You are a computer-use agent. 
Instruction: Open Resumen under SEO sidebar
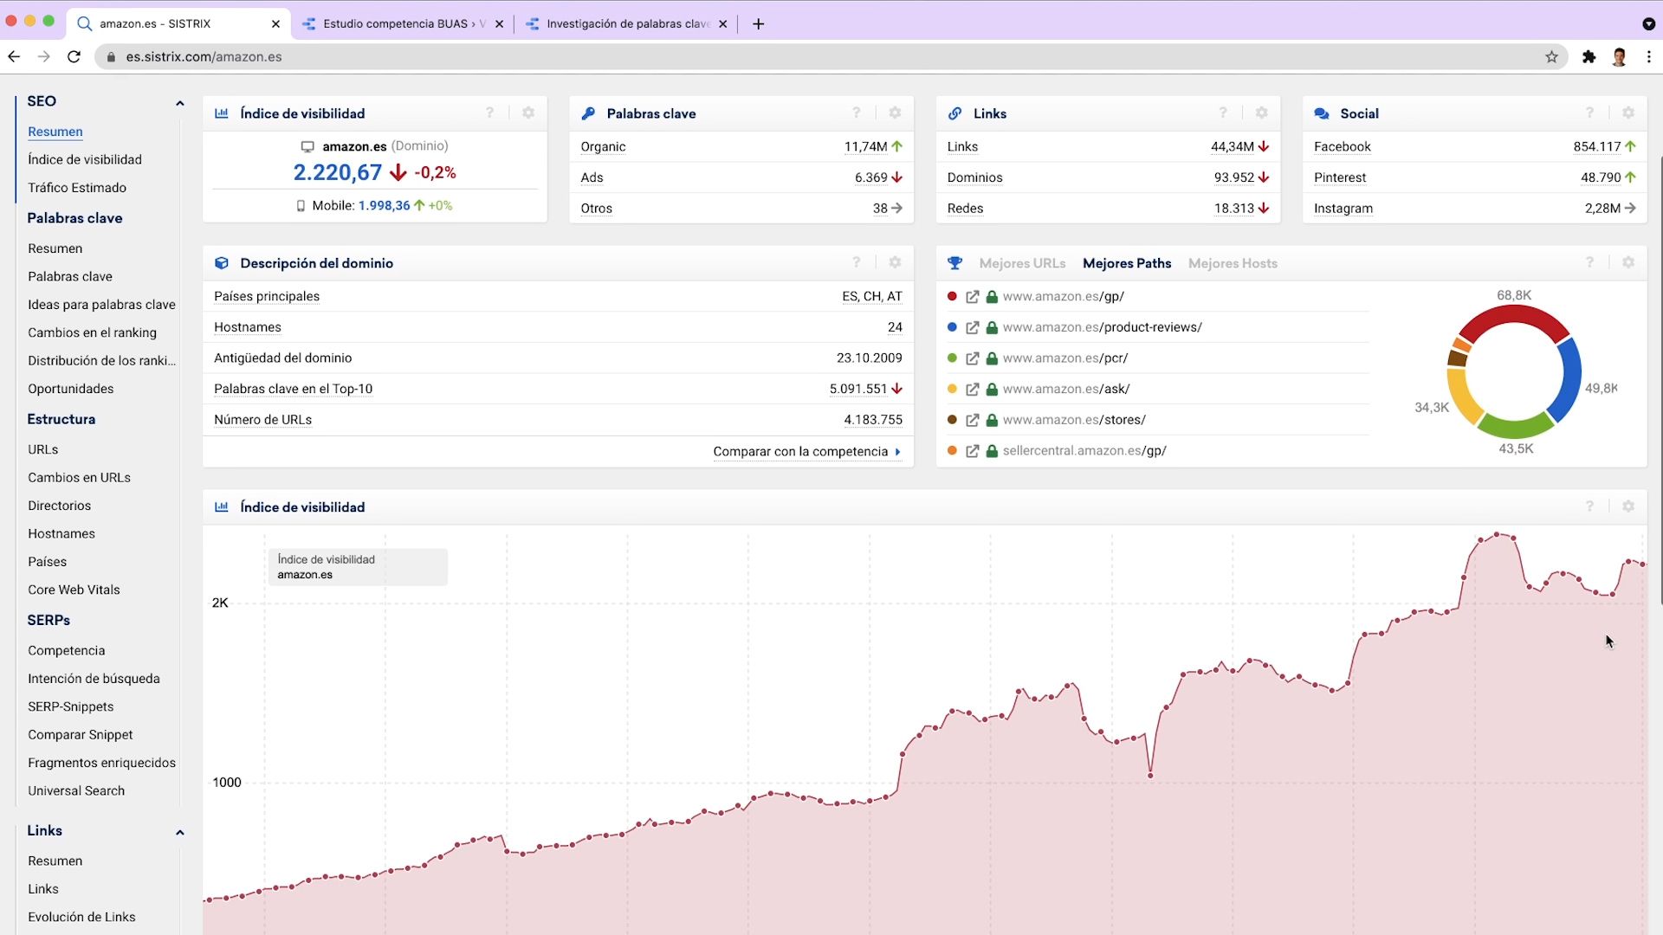55,132
